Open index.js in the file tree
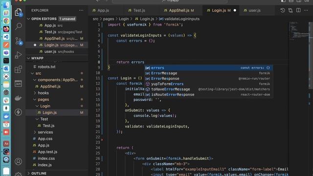 coord(57,165)
